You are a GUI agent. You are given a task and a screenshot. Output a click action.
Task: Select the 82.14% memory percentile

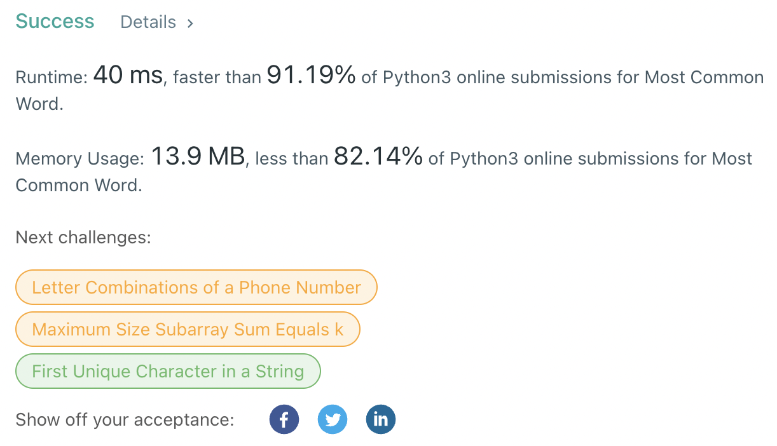tap(378, 157)
